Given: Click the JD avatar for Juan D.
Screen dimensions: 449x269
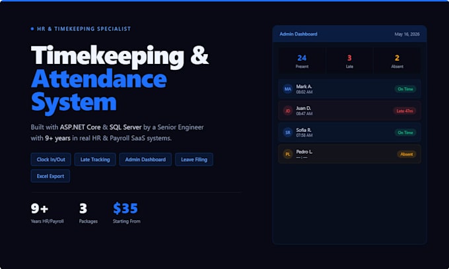Looking at the screenshot, I should click(288, 111).
